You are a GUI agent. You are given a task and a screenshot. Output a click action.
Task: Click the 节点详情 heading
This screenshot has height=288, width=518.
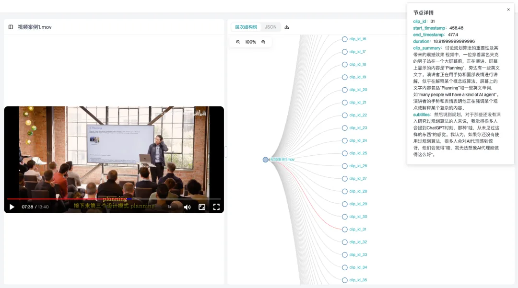423,12
